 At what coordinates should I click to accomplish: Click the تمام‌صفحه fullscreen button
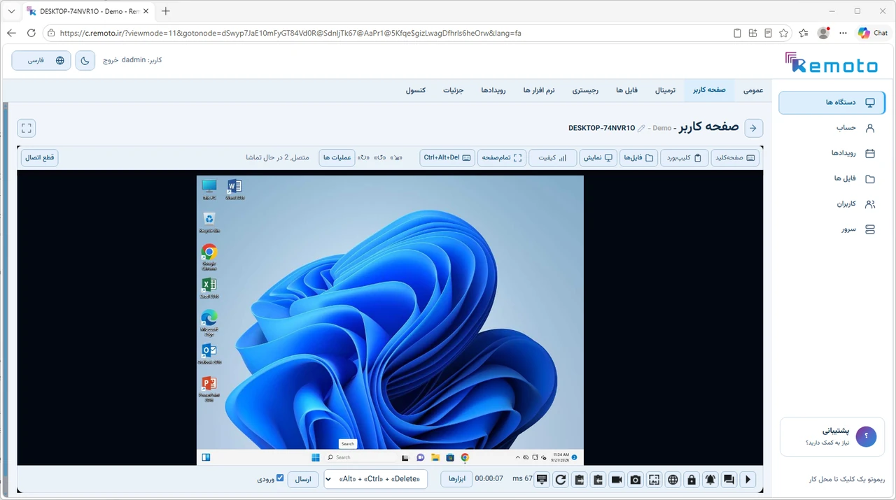(502, 158)
